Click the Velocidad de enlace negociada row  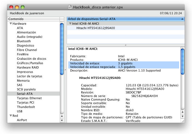(x=124, y=67)
